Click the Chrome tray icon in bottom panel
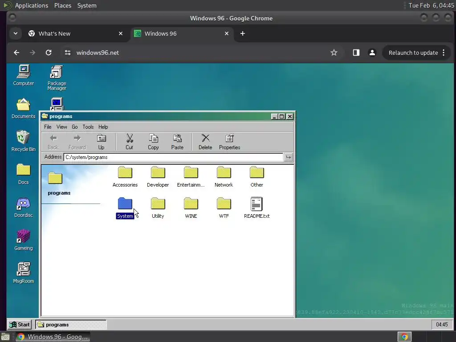 coord(404,337)
